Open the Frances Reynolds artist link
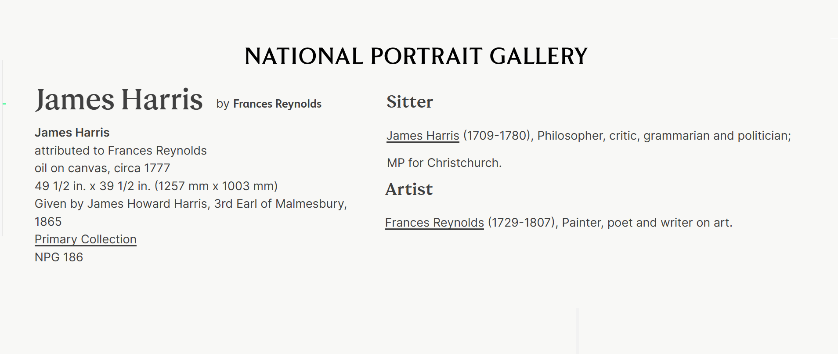Screen dimensions: 838x354 [434, 223]
